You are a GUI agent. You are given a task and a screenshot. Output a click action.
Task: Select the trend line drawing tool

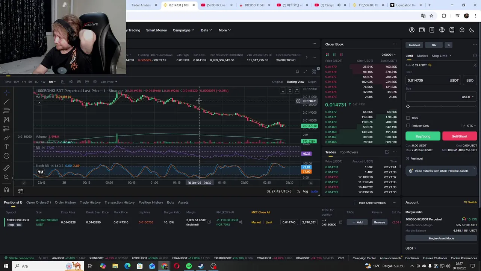coord(6,102)
